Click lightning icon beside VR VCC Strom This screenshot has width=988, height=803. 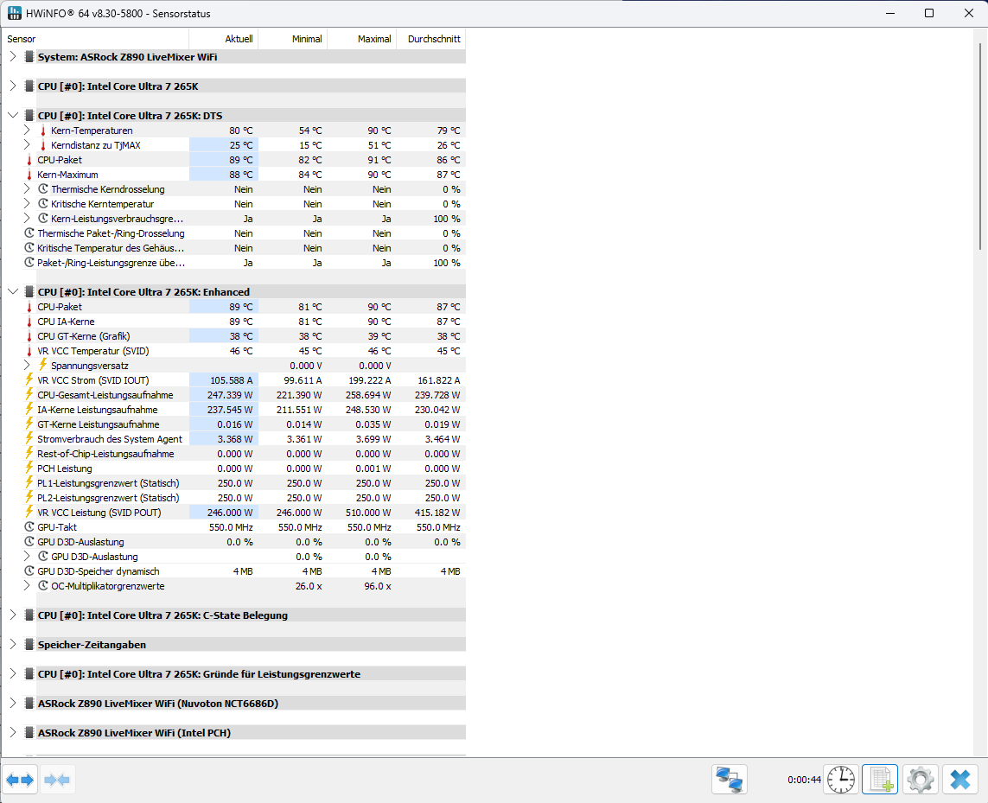(x=29, y=380)
